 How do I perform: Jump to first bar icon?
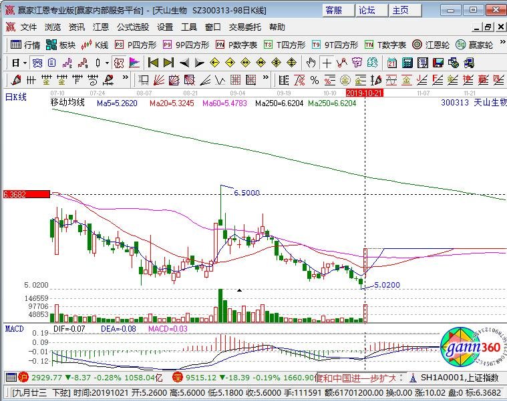152,63
